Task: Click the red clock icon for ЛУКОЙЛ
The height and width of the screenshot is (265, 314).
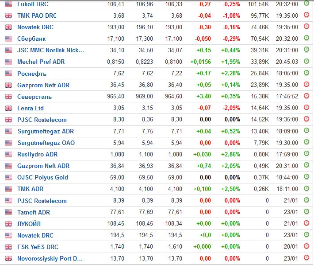Action: pyautogui.click(x=306, y=223)
